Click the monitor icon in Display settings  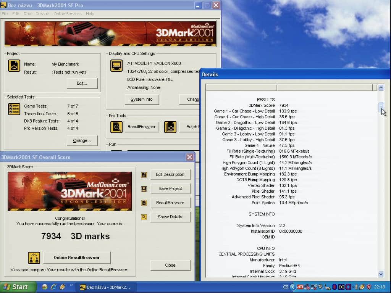coord(116,66)
